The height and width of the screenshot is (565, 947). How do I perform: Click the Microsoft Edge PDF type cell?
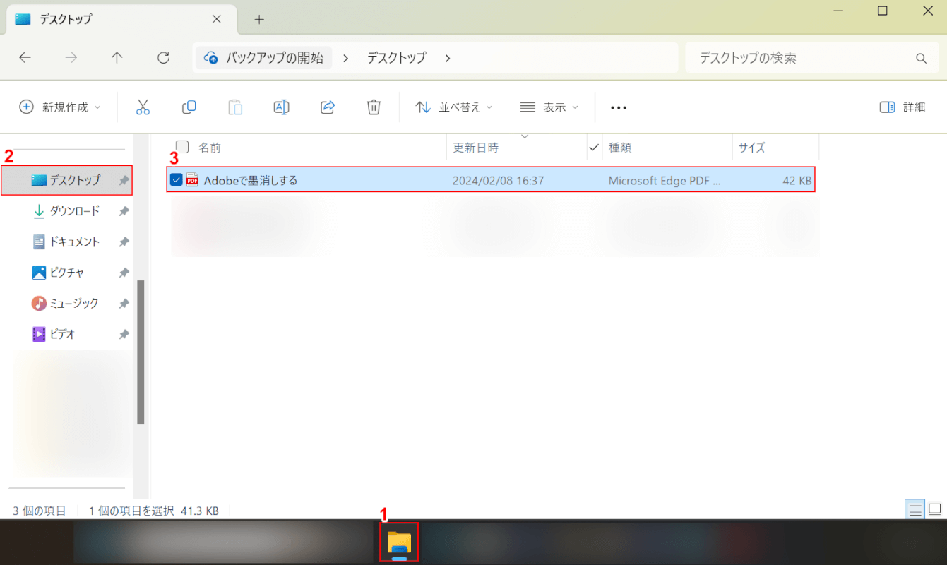[x=665, y=180]
